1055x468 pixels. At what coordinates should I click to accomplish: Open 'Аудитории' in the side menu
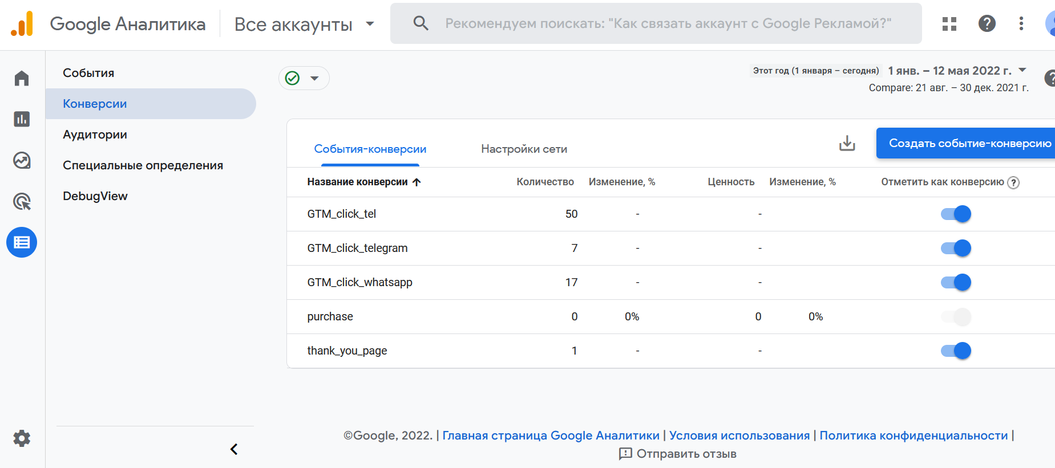pos(95,135)
